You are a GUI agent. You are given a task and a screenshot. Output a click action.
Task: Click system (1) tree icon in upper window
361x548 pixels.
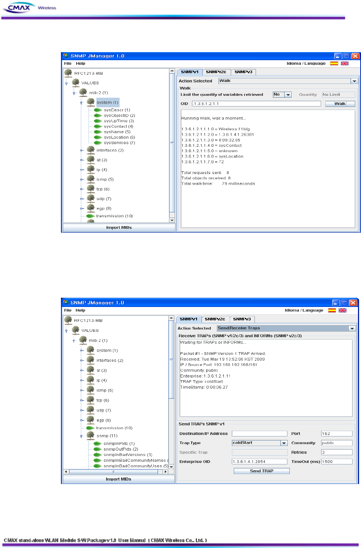91,102
